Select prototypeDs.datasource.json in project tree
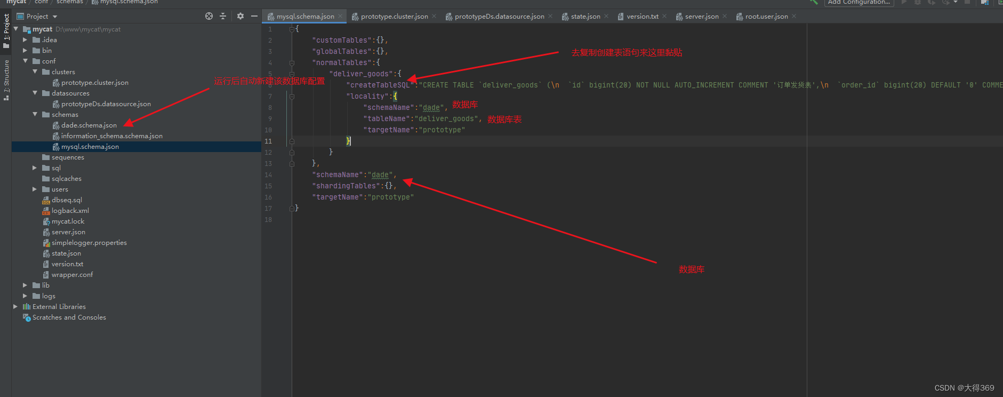The width and height of the screenshot is (1003, 397). pos(106,104)
